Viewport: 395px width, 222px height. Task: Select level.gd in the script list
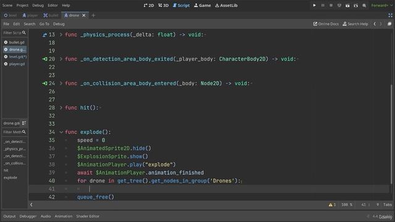[15, 57]
